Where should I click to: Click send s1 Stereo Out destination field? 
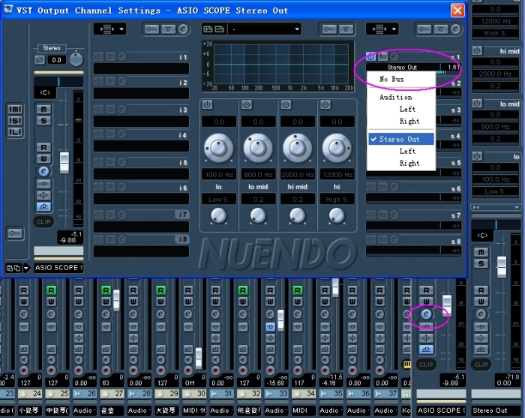coord(403,68)
